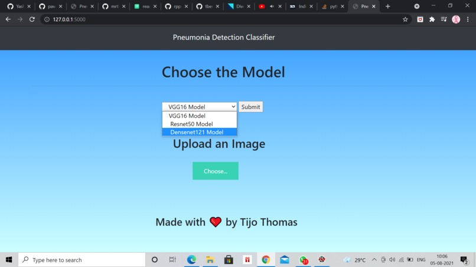The width and height of the screenshot is (476, 267).
Task: Mute the YouTube tab via speaker icon
Action: click(272, 6)
